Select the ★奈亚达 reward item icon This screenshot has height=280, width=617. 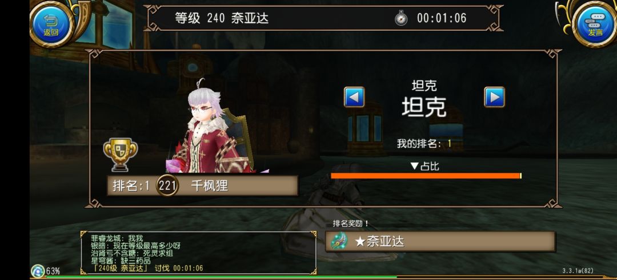tap(339, 241)
